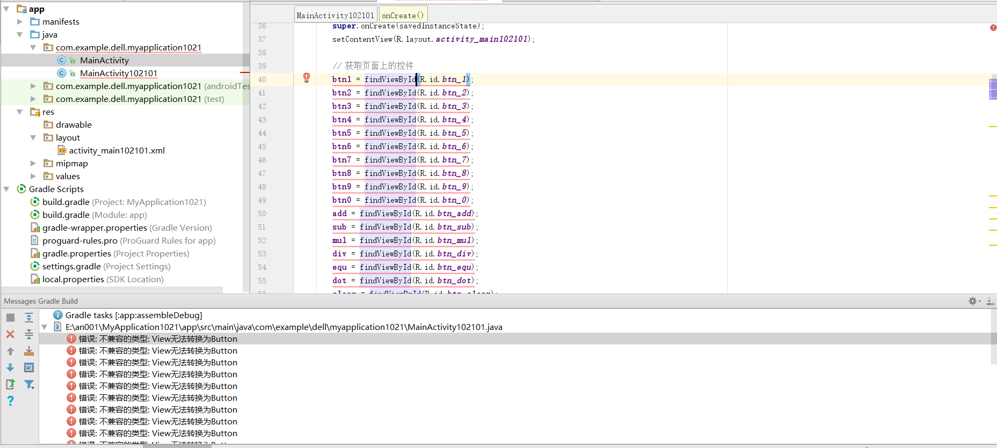Viewport: 997px width, 448px height.
Task: Click the hide Messages panel icon
Action: coord(990,301)
